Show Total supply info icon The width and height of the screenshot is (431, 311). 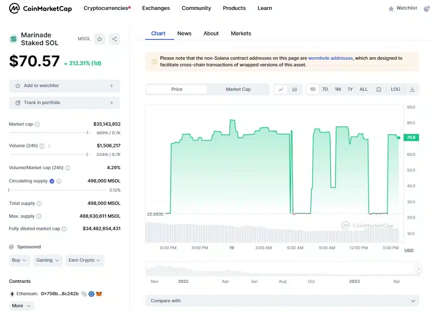click(x=39, y=204)
